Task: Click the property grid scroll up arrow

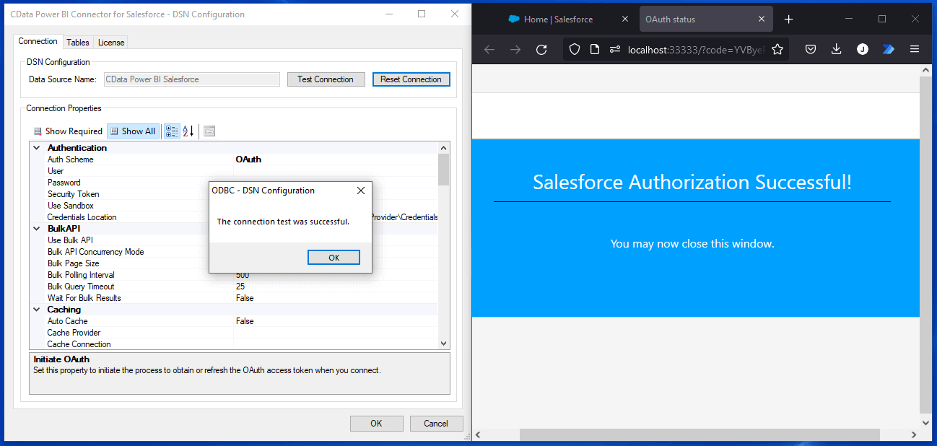Action: 444,148
